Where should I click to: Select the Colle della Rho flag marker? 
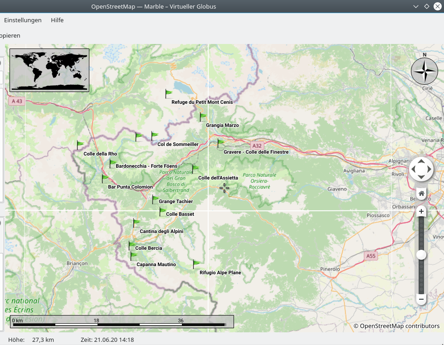tap(80, 145)
